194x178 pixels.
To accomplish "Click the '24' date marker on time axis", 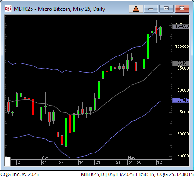I will click(x=20, y=163).
